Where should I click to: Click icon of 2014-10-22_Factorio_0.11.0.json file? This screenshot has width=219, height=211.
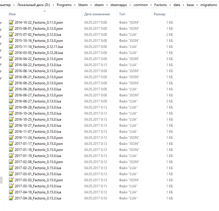coord(11,22)
